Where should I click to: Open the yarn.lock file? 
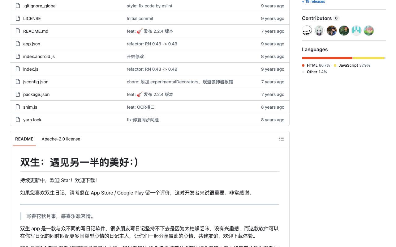32,120
